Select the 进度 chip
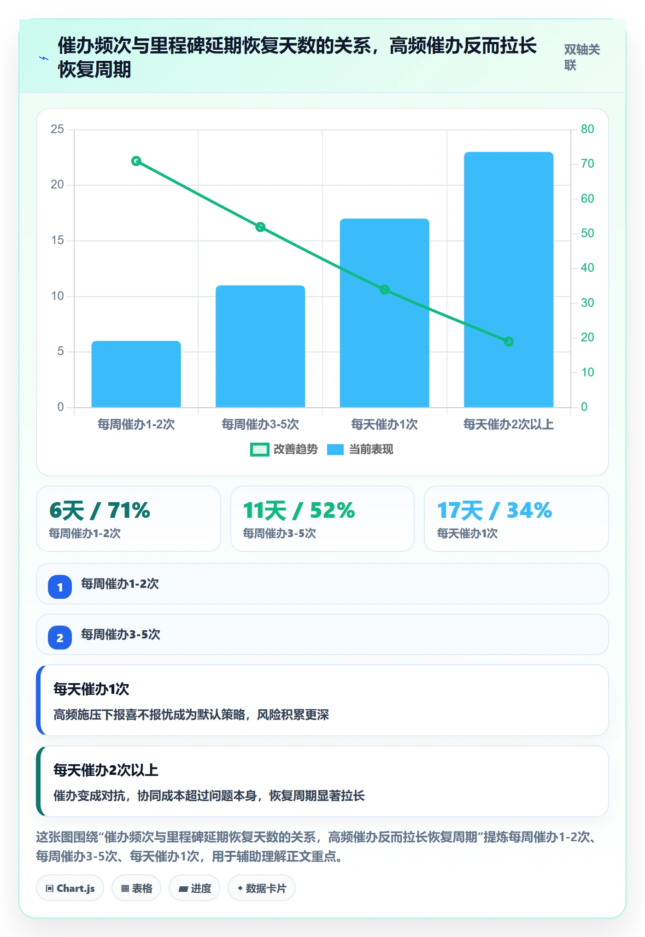Screen dimensions: 645x937 [194, 888]
